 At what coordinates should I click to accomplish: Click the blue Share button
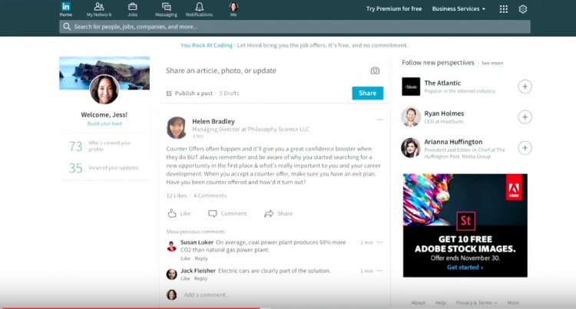click(x=367, y=93)
